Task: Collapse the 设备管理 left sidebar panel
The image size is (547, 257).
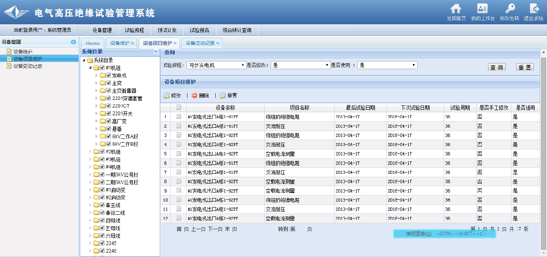Action: pyautogui.click(x=73, y=42)
